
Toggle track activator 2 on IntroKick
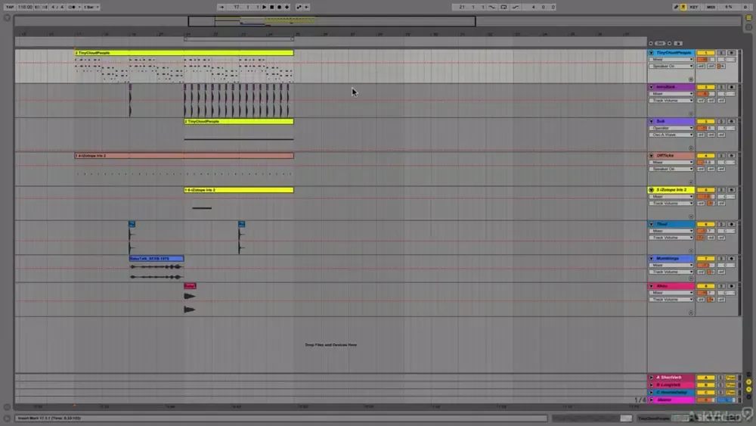(706, 87)
